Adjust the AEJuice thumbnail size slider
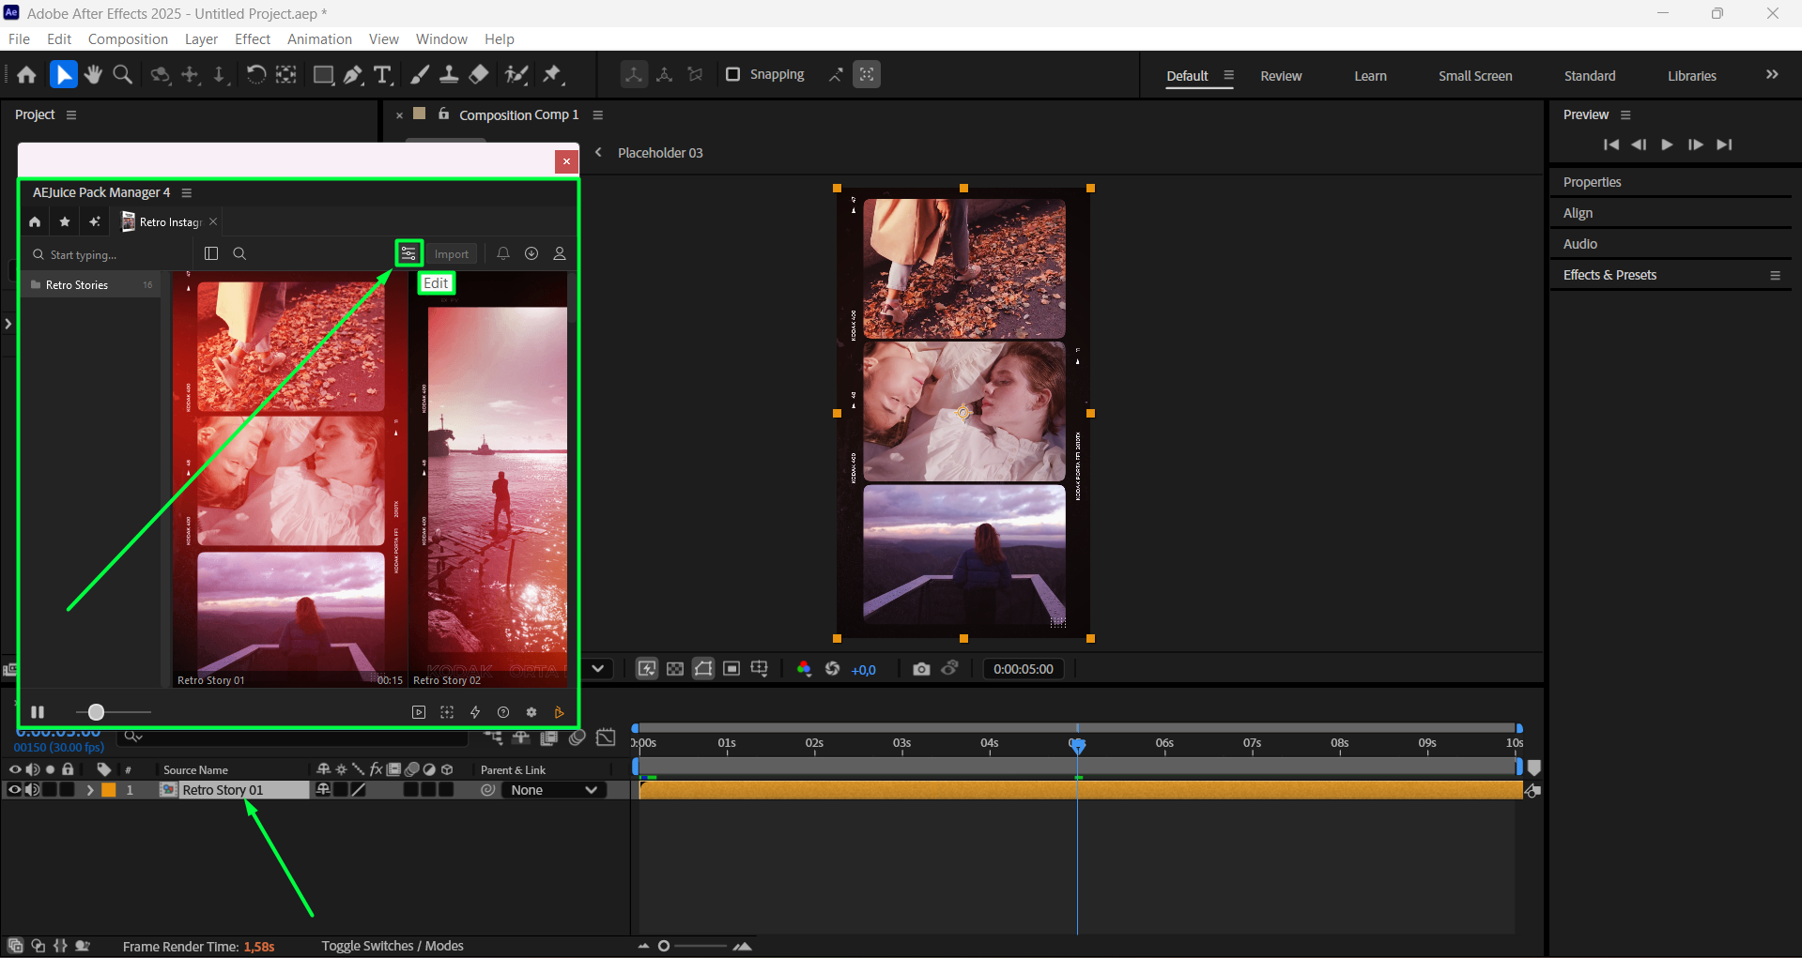The height and width of the screenshot is (958, 1802). pos(96,712)
